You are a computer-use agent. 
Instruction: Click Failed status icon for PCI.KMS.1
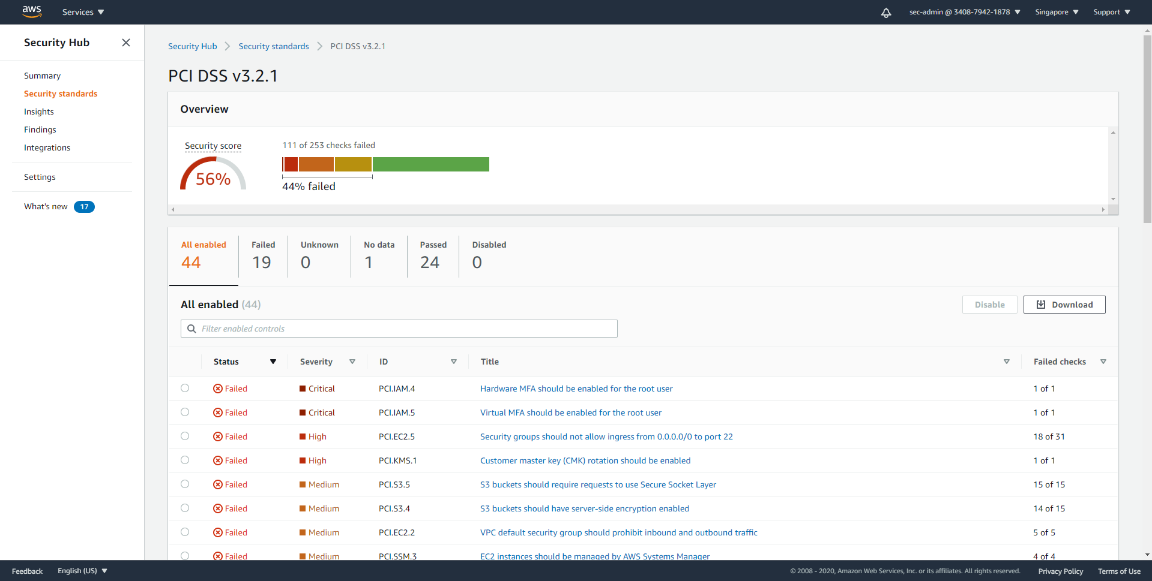218,460
